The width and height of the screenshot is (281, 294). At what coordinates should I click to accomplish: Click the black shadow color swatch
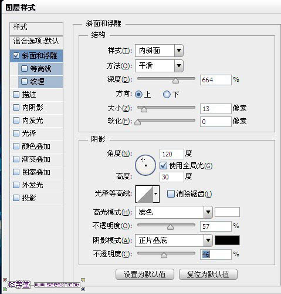click(x=227, y=240)
